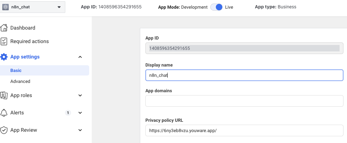This screenshot has height=143, width=347.
Task: Open Required actions page
Action: 29,41
